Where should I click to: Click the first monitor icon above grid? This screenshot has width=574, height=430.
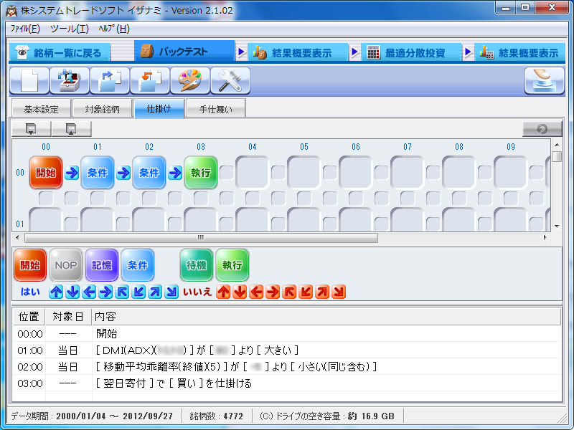(31, 129)
